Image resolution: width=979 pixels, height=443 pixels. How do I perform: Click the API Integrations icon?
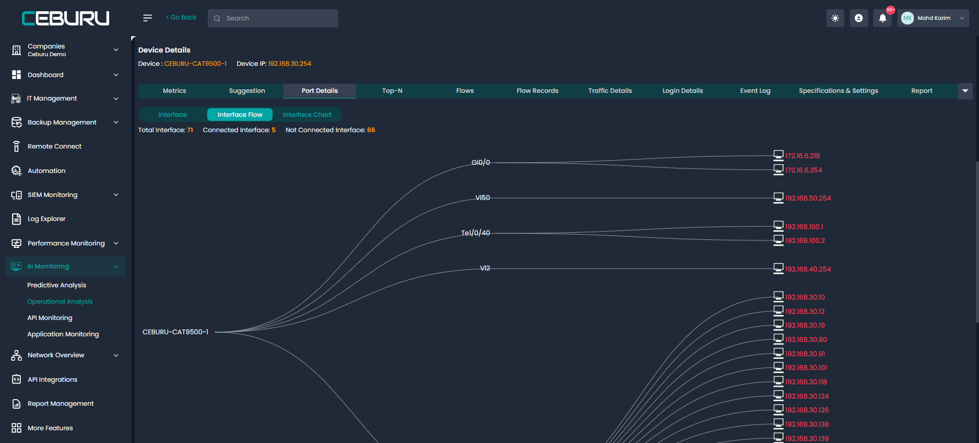point(16,379)
